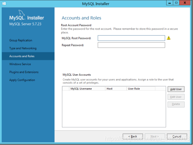193x145 pixels.
Task: Go to Type and Networking step
Action: (23, 48)
